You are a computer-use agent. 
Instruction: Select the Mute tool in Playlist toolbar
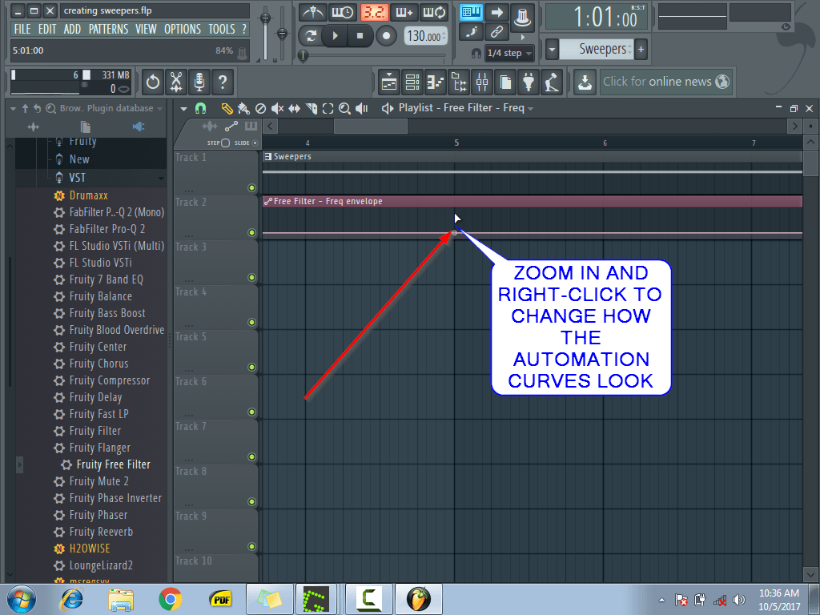[x=277, y=109]
